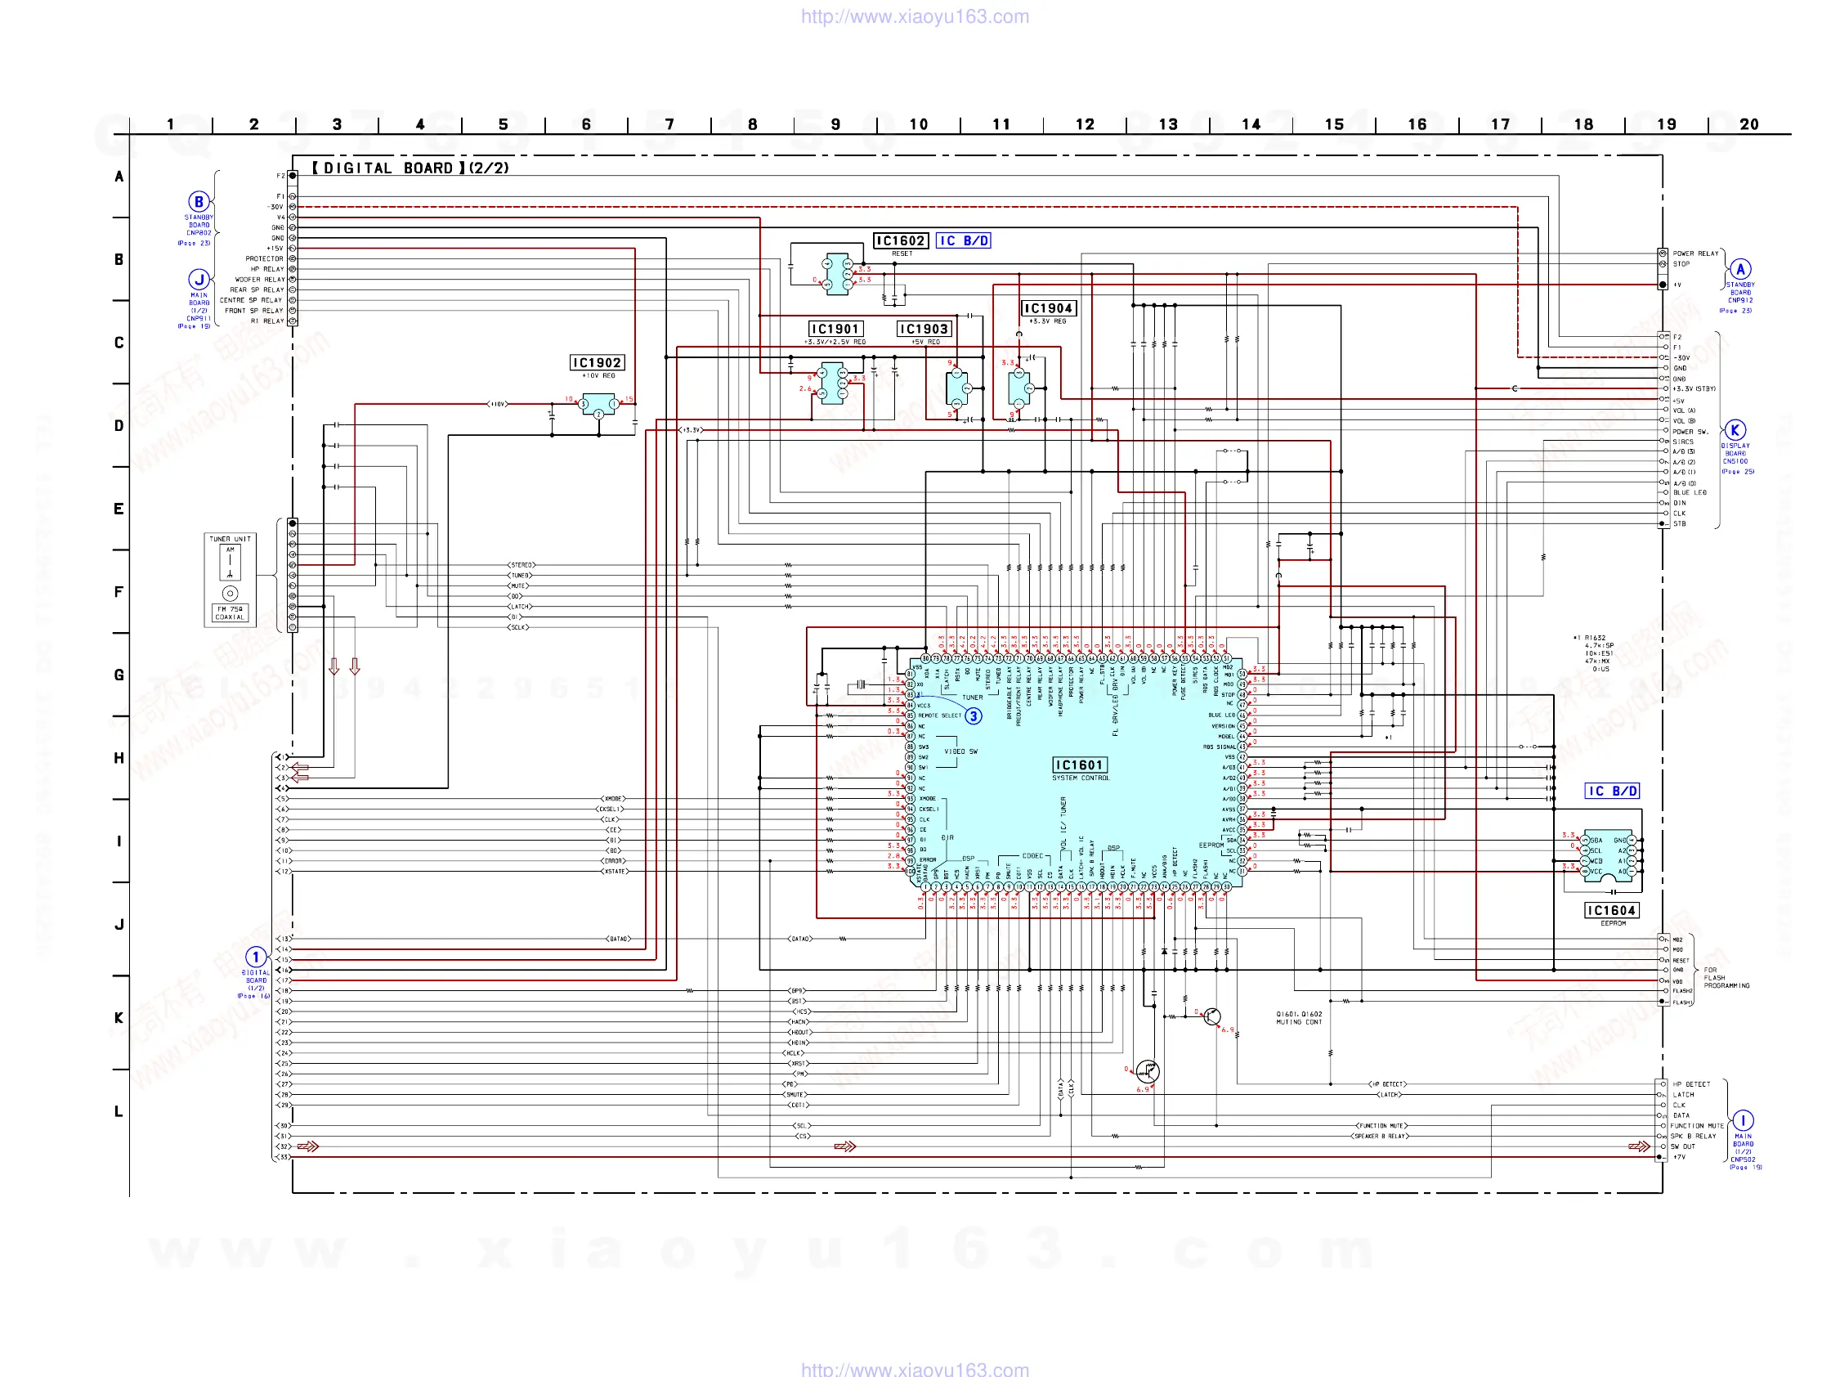Screen dimensions: 1831x1377
Task: Select the IC1902 +10V regulator label
Action: click(597, 363)
